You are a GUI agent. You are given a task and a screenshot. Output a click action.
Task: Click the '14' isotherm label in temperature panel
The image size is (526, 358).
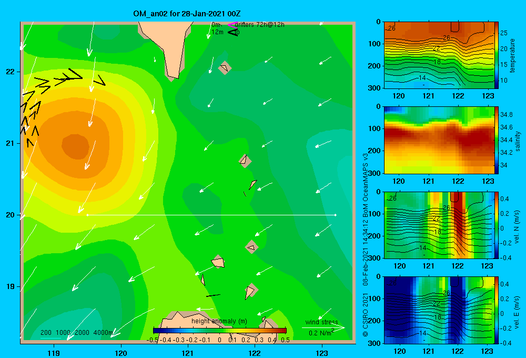tap(422, 78)
